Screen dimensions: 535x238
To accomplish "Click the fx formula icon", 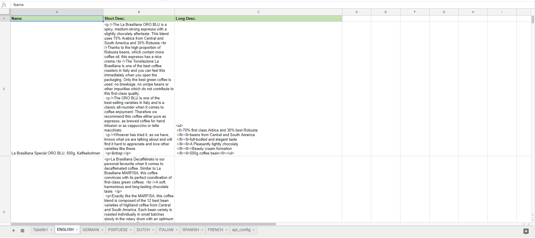I will pos(4,5).
